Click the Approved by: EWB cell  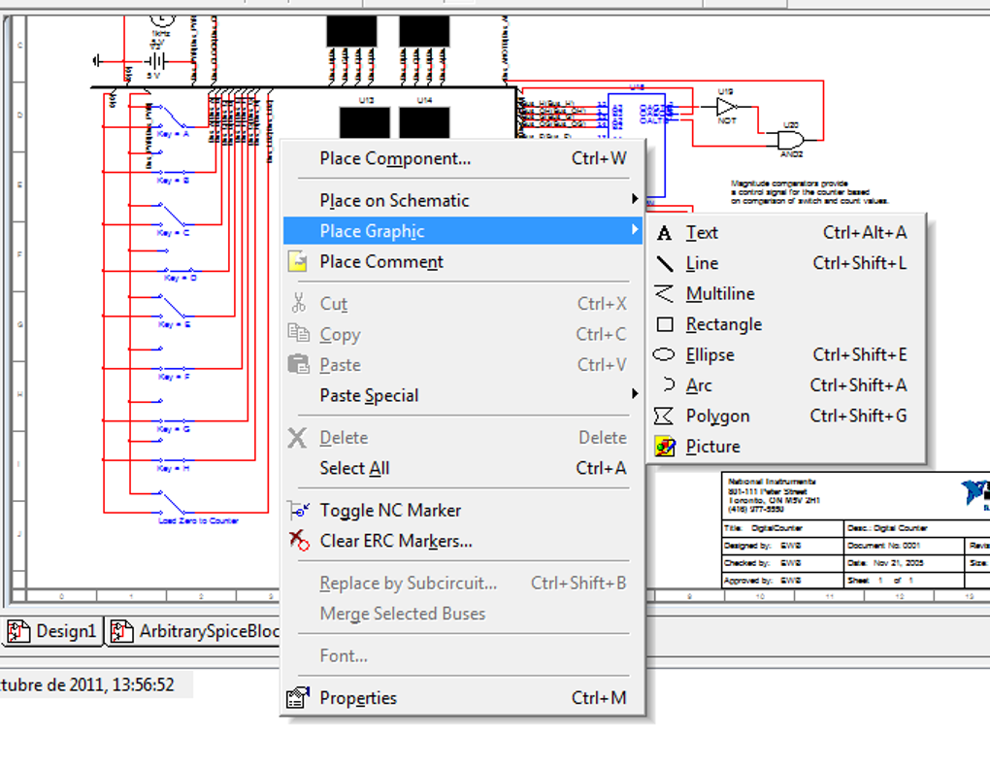[x=782, y=581]
